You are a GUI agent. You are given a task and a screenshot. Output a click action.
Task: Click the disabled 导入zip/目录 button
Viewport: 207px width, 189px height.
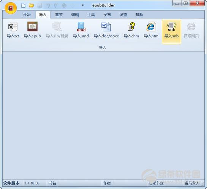point(57,30)
